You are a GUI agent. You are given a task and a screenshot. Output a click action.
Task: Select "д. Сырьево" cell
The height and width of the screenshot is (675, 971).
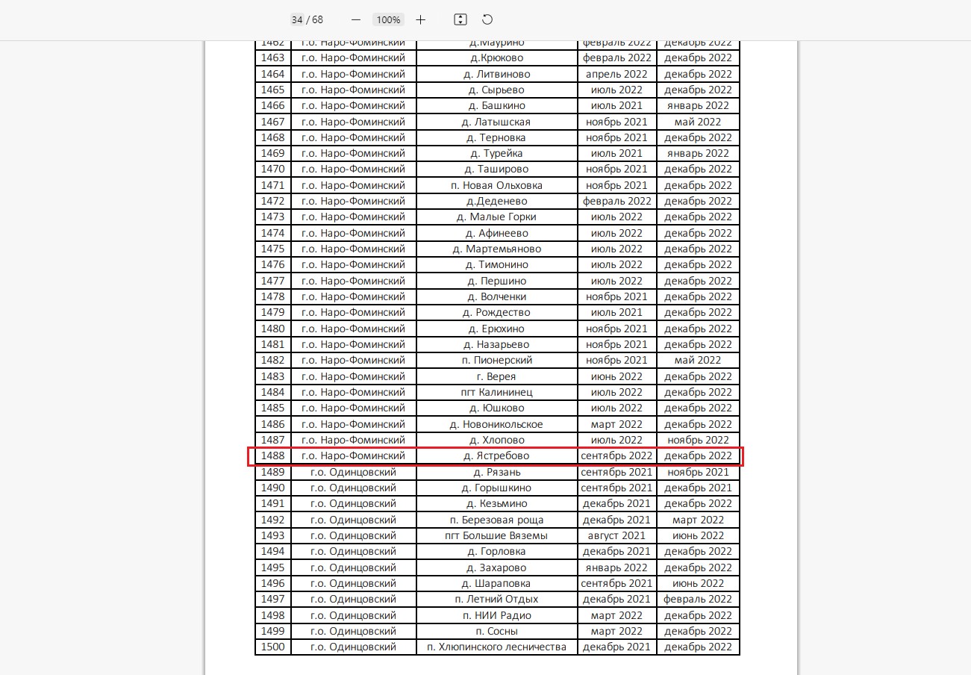click(496, 90)
